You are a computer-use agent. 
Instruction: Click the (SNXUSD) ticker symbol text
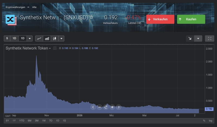pos(76,18)
